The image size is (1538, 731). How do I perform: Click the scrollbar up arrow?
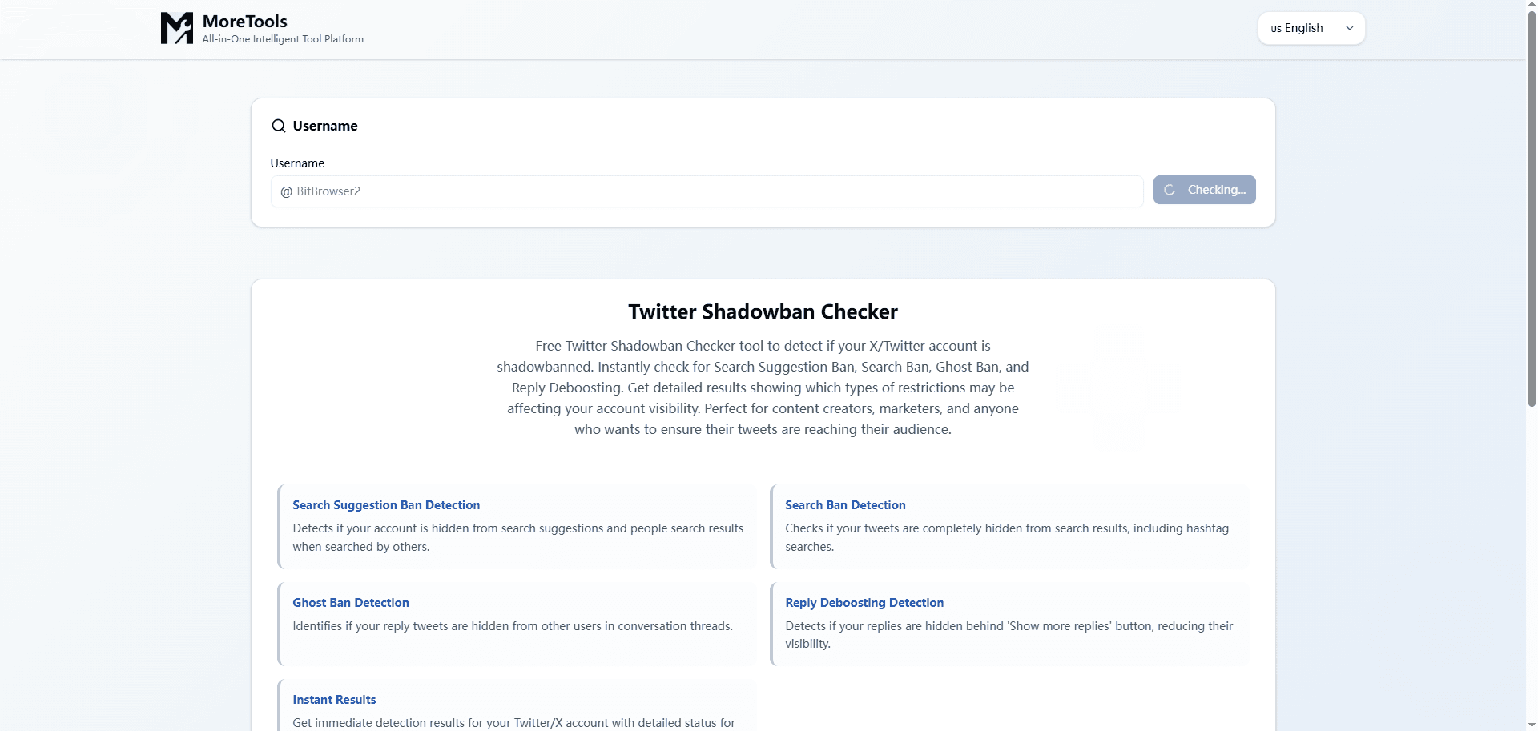click(1532, 5)
